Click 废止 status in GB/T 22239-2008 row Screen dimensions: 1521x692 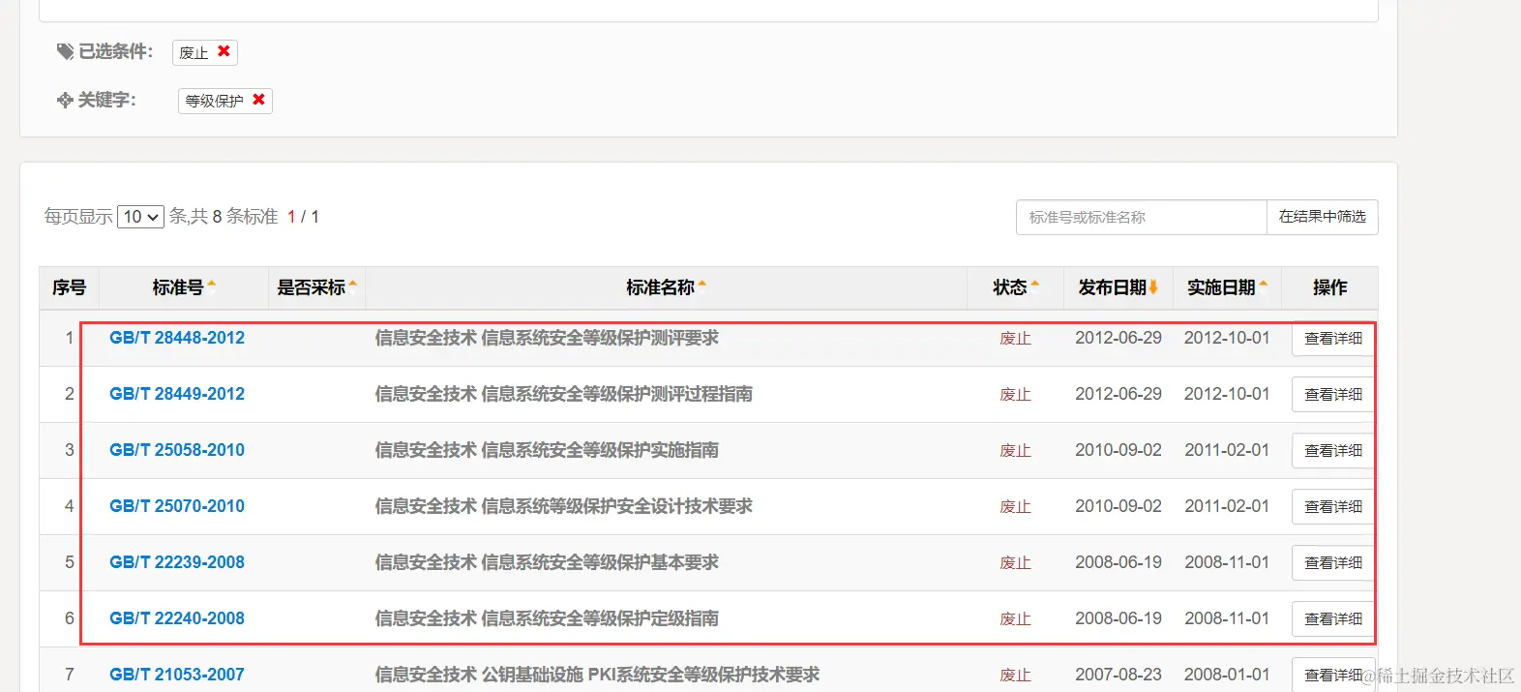[1015, 563]
